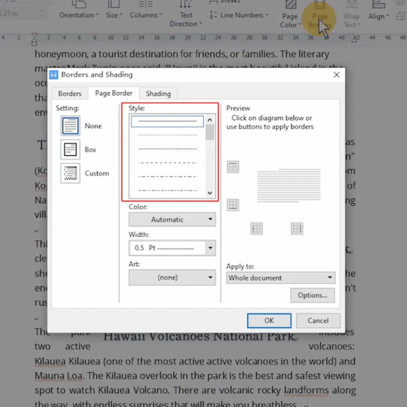Toggle the left border button under preview
This screenshot has height=407, width=407.
click(257, 229)
